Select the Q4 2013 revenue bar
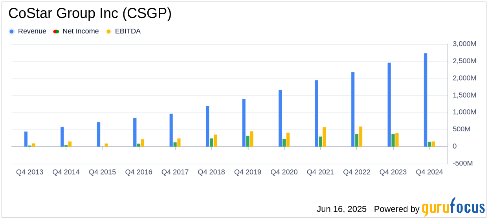 26,139
